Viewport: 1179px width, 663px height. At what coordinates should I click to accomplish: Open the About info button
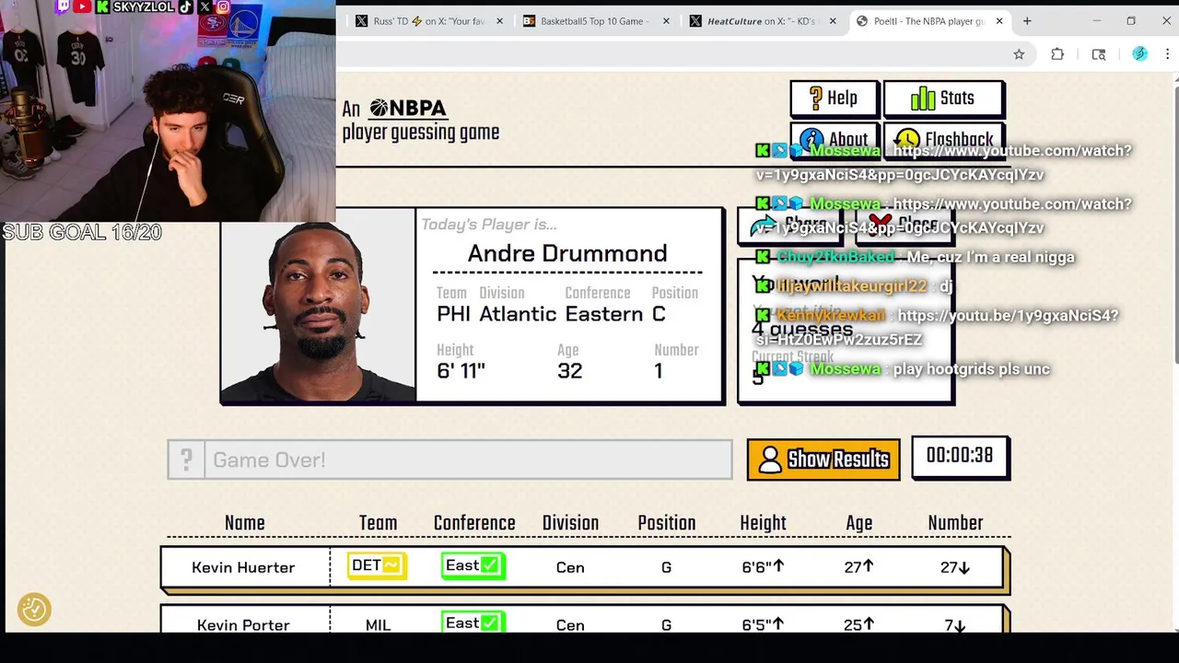click(834, 140)
